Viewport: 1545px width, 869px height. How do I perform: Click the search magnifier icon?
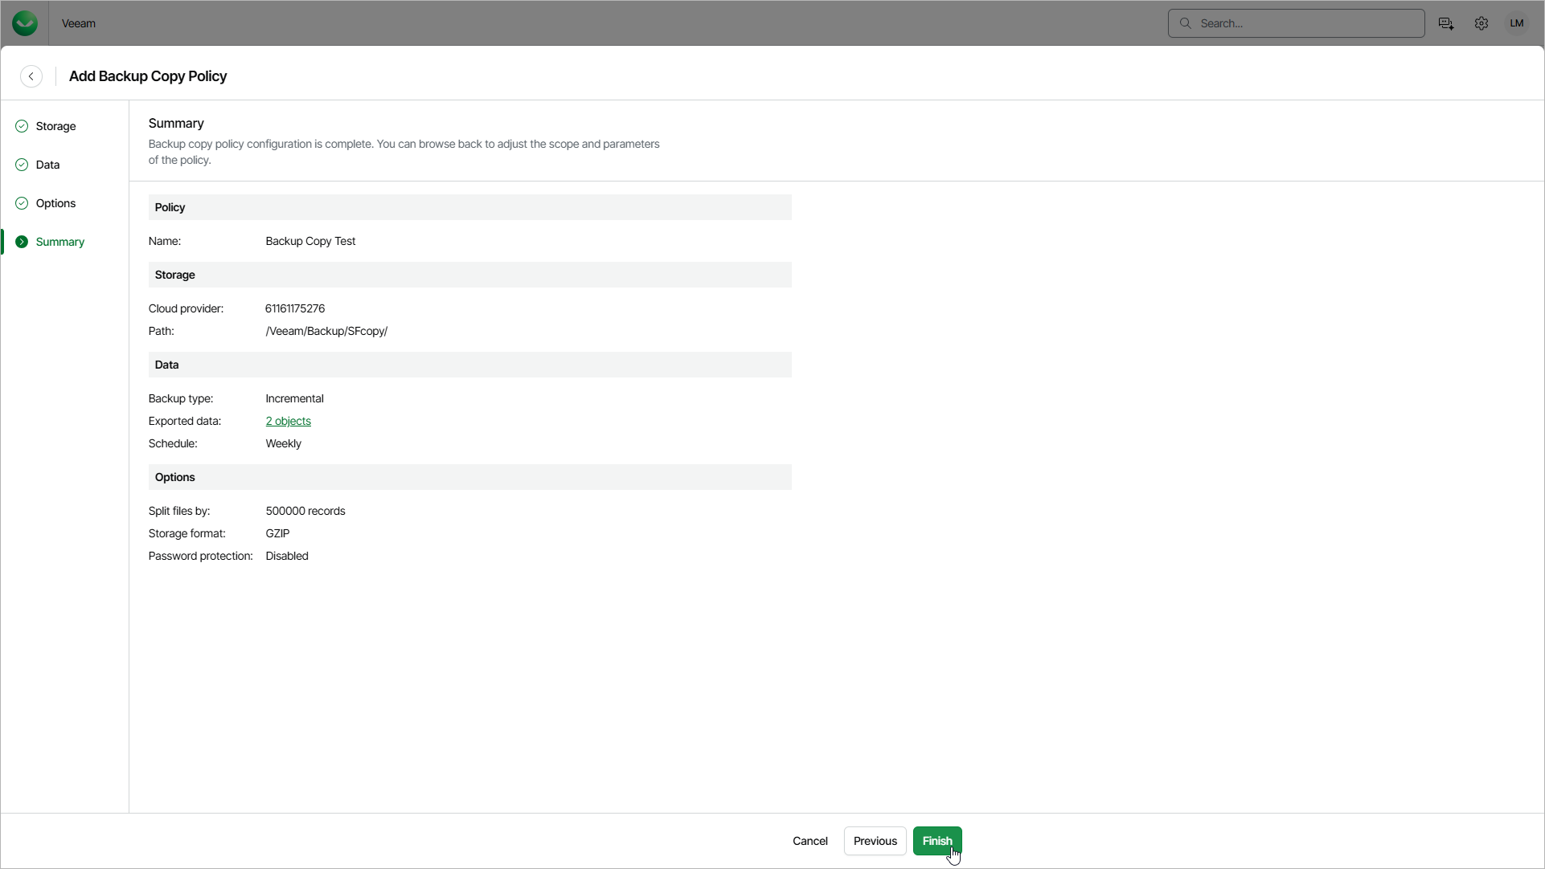pyautogui.click(x=1186, y=23)
